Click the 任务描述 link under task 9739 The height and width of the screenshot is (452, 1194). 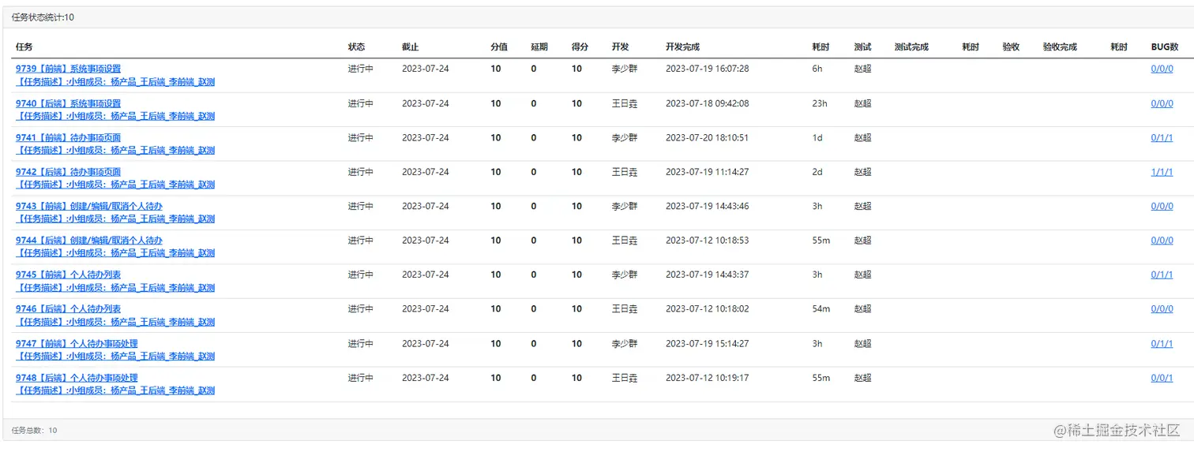115,81
